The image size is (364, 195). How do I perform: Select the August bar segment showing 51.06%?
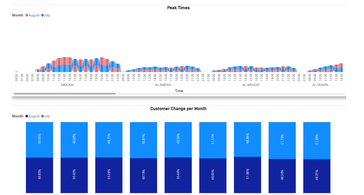coord(247,175)
